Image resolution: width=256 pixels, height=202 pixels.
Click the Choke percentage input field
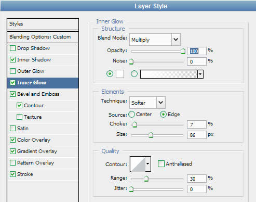tap(197, 124)
